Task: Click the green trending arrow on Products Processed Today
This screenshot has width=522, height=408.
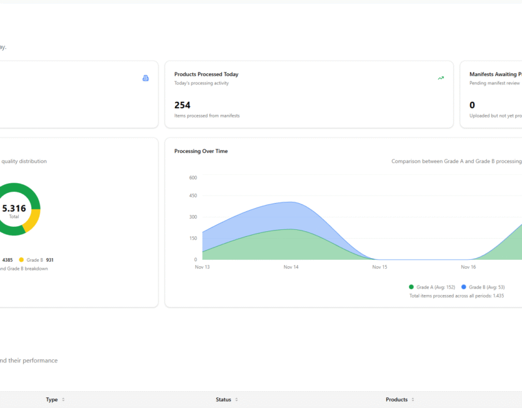Action: pyautogui.click(x=441, y=77)
